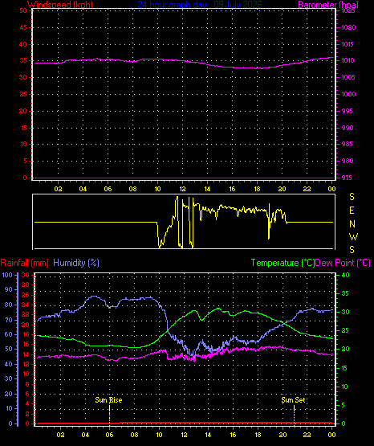The width and height of the screenshot is (374, 446).
Task: Click hour 18 on the upper graph time axis
Action: (x=257, y=189)
